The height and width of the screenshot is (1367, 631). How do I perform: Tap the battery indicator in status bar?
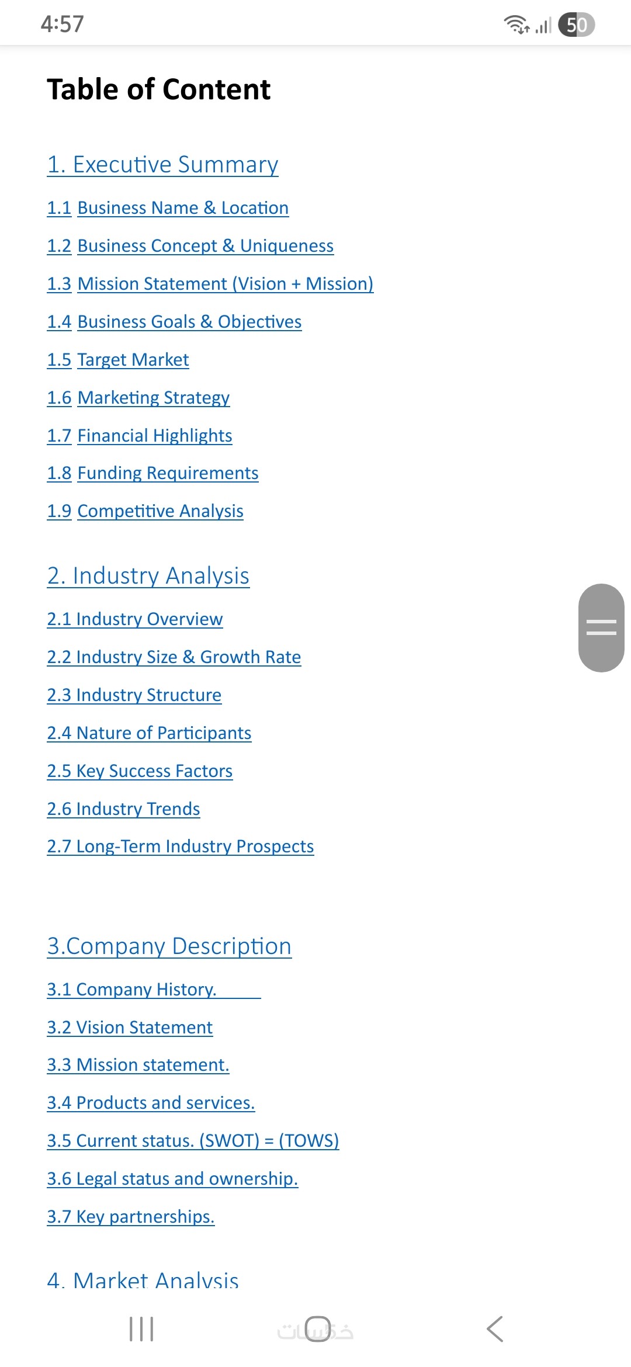576,25
